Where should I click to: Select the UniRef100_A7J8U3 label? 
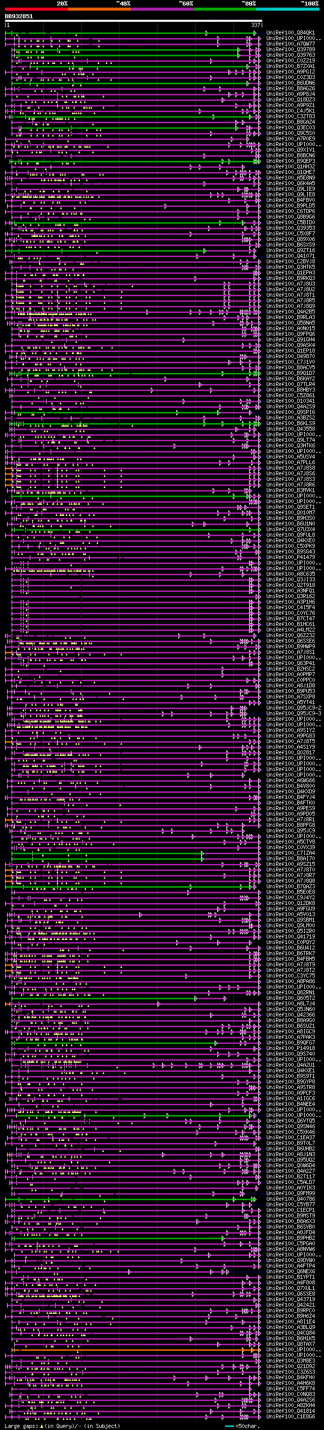(x=291, y=284)
